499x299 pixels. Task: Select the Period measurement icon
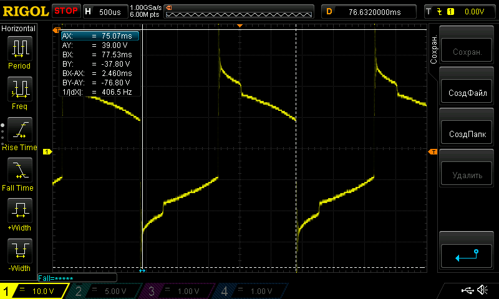pyautogui.click(x=20, y=49)
